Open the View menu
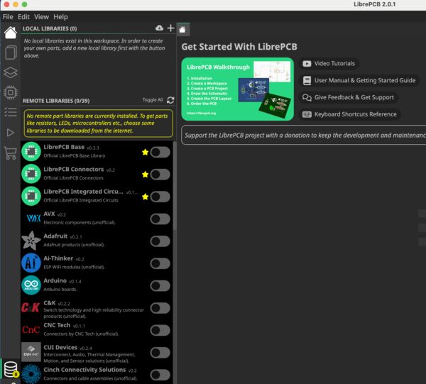The width and height of the screenshot is (426, 384). click(41, 17)
